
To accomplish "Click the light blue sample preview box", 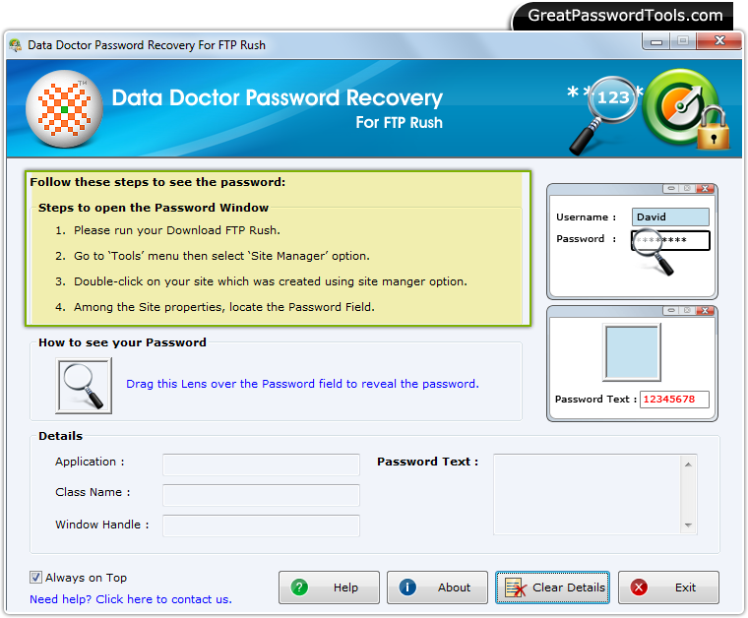I will [632, 352].
